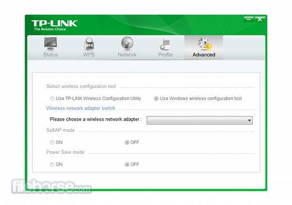292x205 pixels.
Task: Click the 'Select wireless configuration tool' heading
Action: (x=81, y=86)
